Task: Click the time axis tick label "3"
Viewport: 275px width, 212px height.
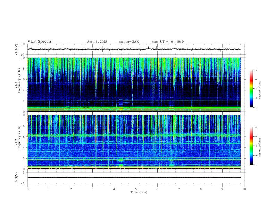Action: click(92, 189)
